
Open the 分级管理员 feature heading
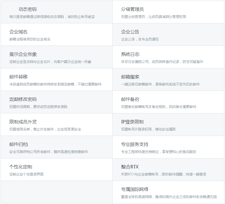[x=132, y=9]
